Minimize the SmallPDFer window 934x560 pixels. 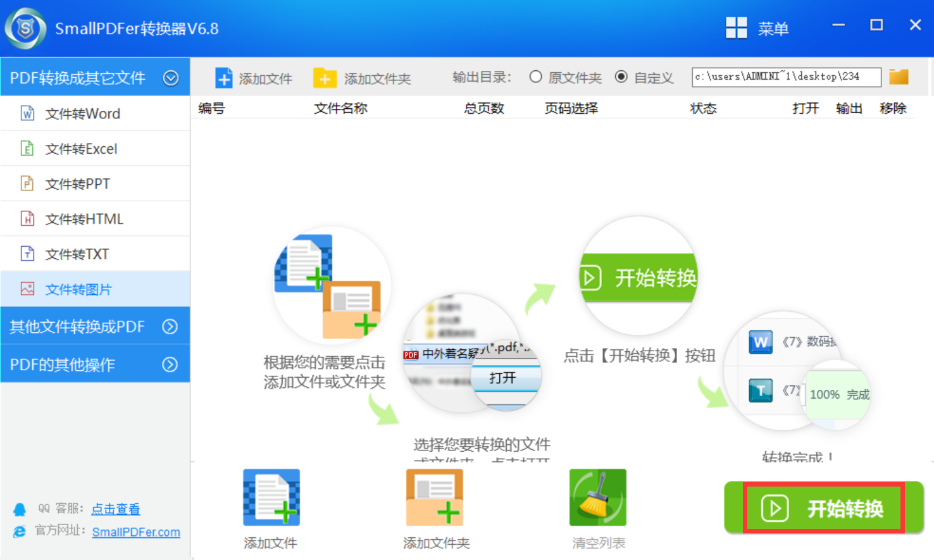pyautogui.click(x=838, y=25)
